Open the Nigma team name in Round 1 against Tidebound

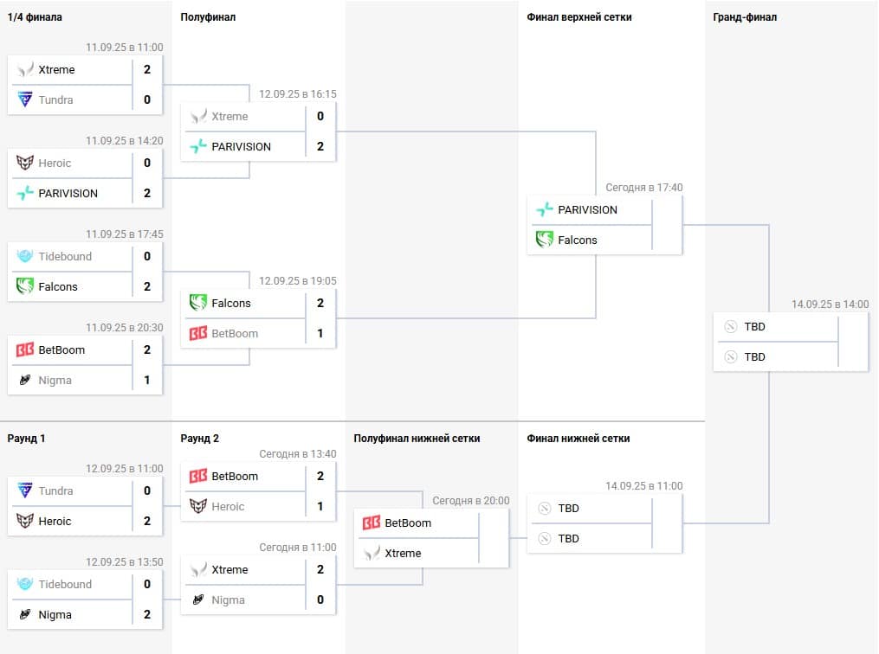[x=55, y=615]
